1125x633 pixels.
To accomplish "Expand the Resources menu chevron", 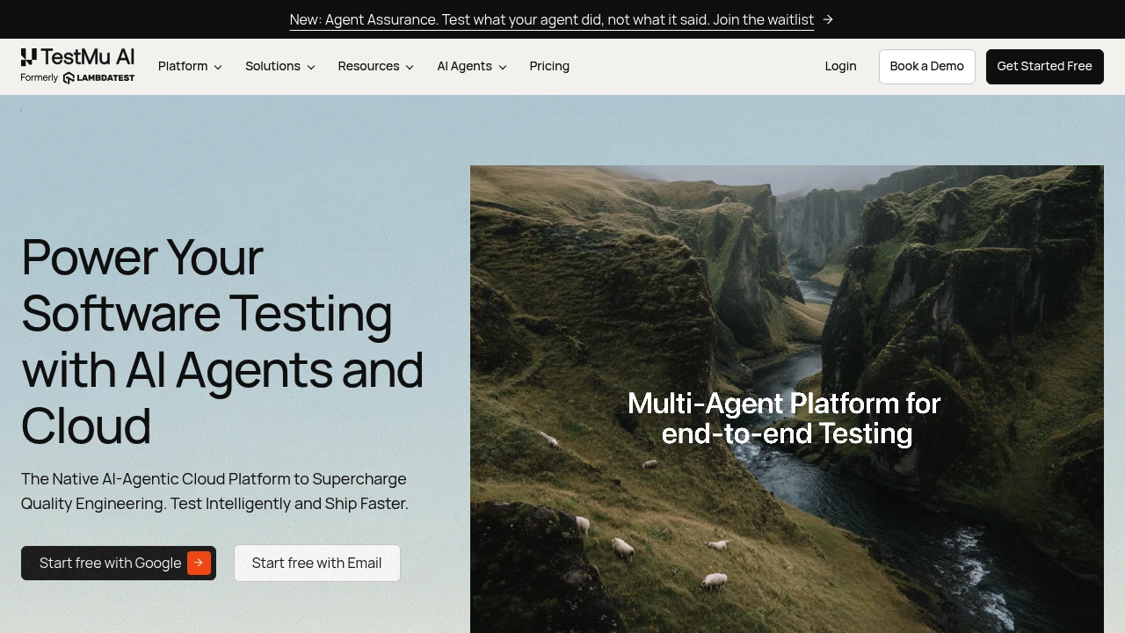I will pyautogui.click(x=410, y=67).
